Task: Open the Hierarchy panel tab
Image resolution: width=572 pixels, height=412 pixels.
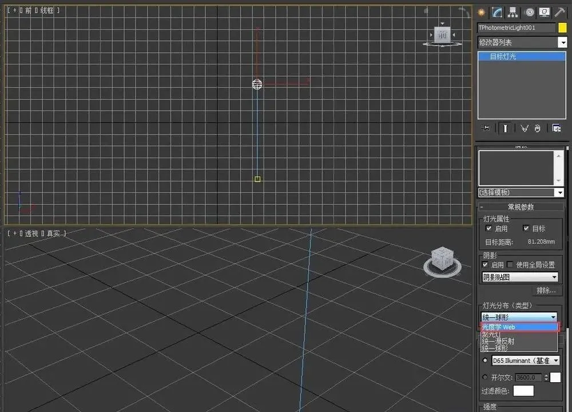Action: click(513, 13)
